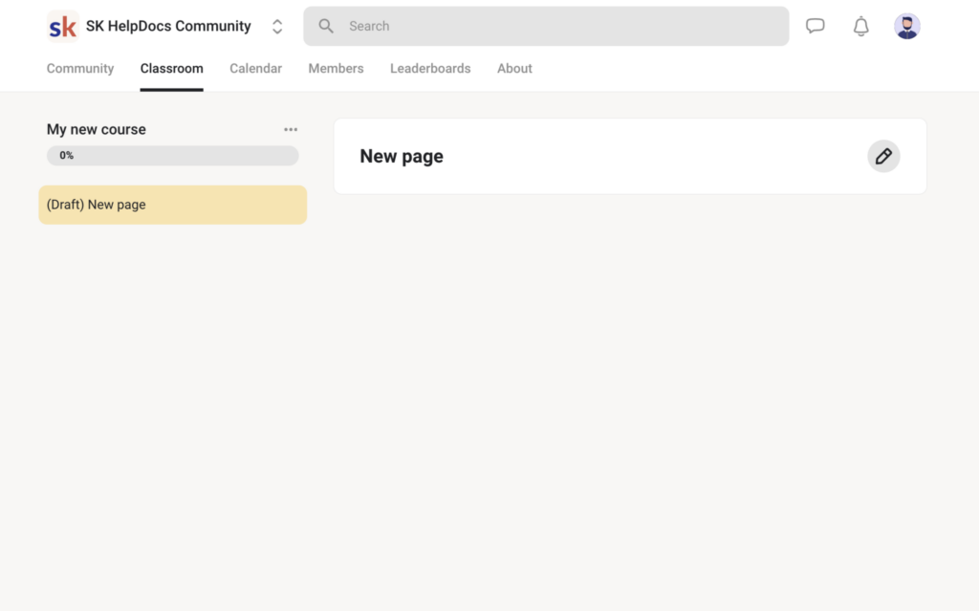Open the SK HelpDocs Community home link

click(168, 27)
